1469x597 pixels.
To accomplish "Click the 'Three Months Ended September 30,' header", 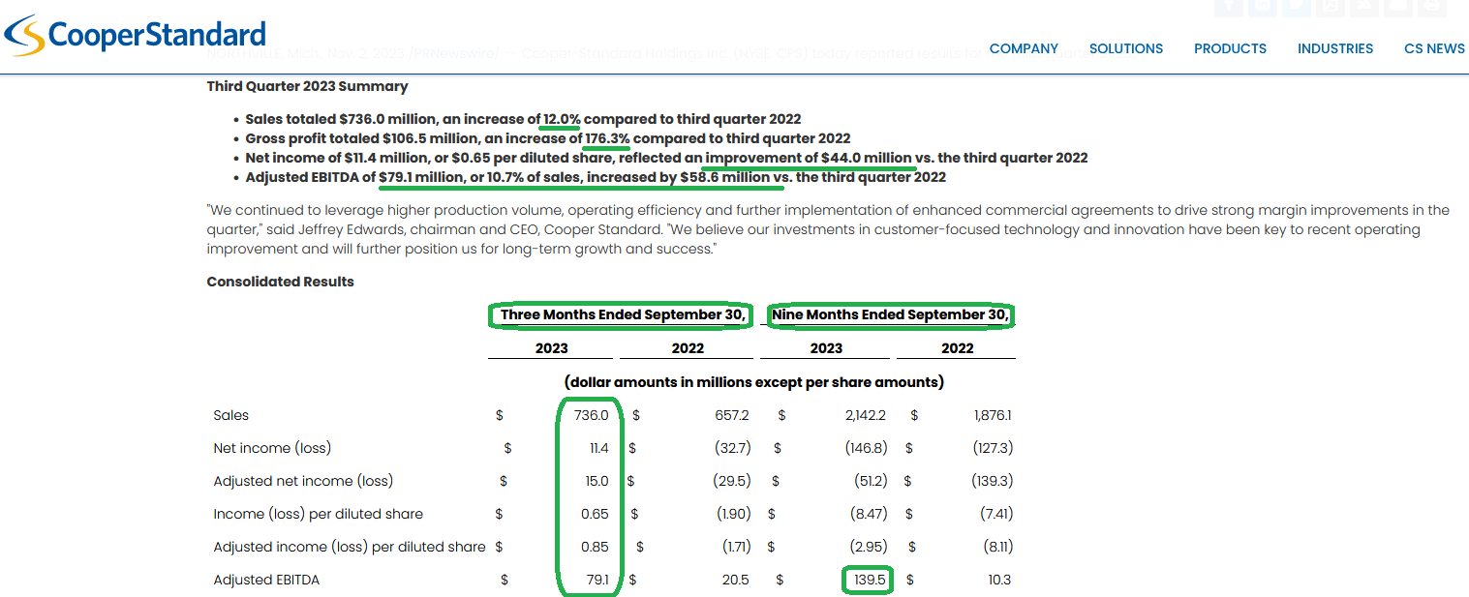I will [x=623, y=314].
